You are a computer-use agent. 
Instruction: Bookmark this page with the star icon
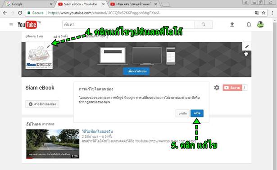(x=263, y=13)
